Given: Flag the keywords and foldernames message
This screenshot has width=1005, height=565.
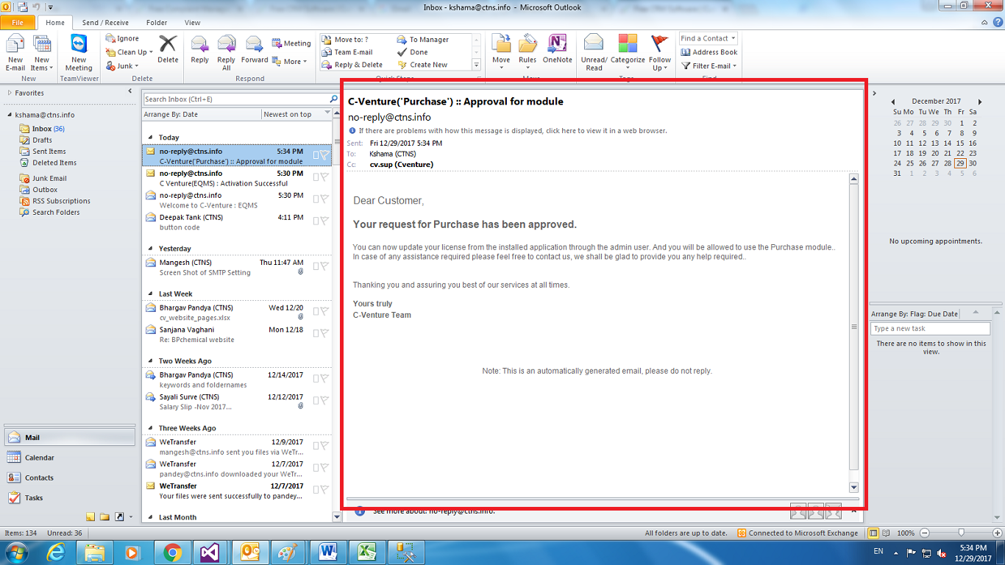Looking at the screenshot, I should pos(324,378).
